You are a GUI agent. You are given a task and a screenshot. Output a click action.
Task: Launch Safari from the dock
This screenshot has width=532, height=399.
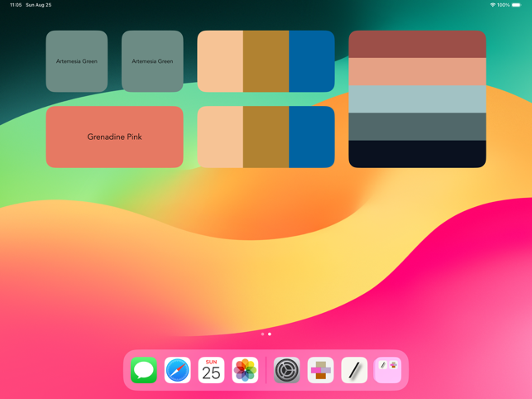click(x=177, y=370)
